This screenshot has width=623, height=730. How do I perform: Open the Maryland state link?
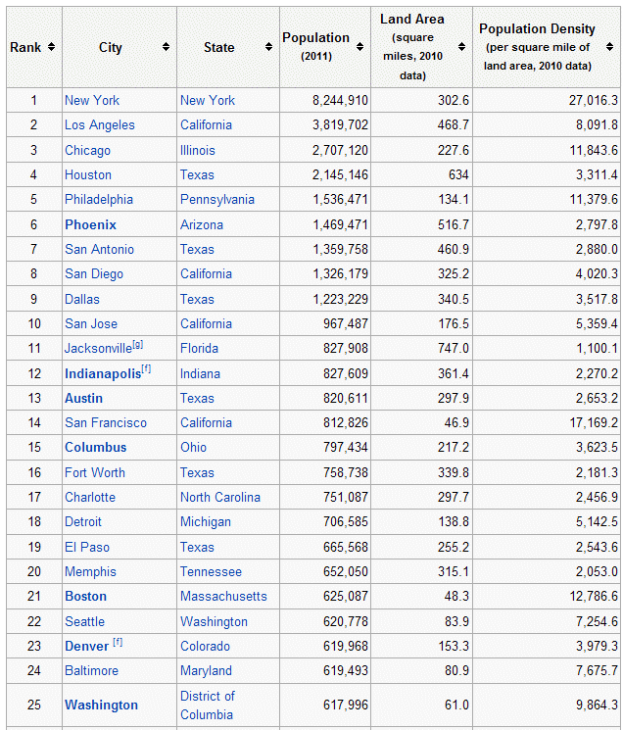[206, 671]
